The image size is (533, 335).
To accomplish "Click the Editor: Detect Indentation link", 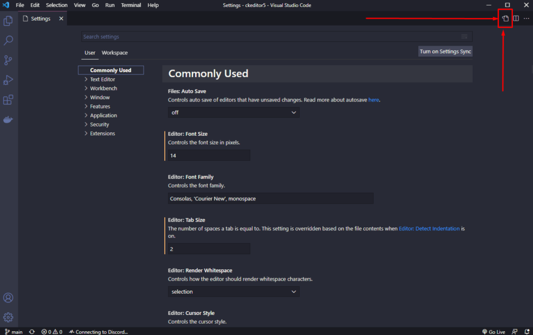I will tap(429, 229).
